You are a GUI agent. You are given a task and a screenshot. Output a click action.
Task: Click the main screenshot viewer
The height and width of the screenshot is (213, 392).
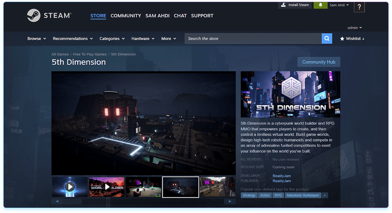[144, 123]
